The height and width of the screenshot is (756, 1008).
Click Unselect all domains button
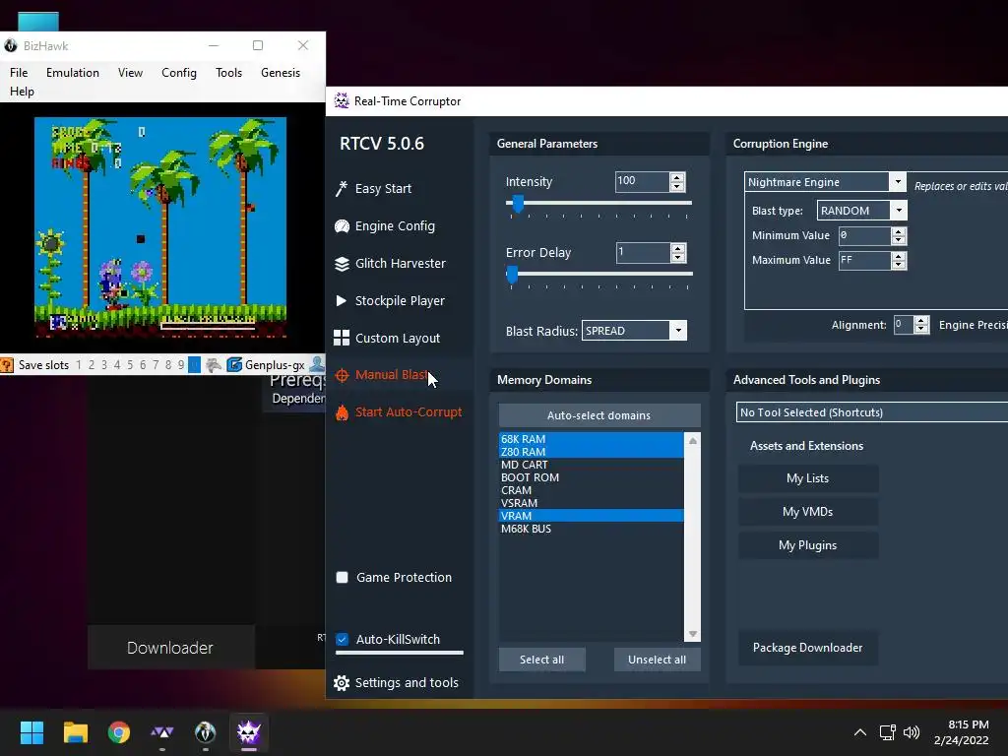[x=657, y=660]
